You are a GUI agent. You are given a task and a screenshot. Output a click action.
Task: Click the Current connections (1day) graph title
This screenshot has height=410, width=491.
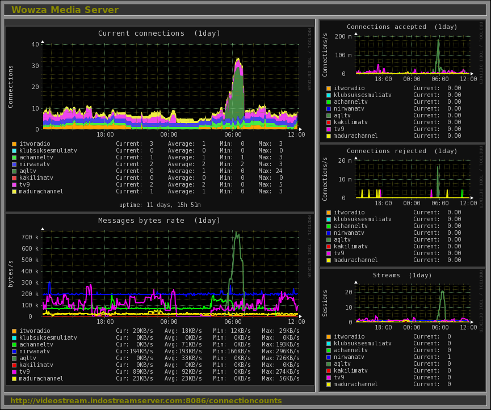(159, 33)
